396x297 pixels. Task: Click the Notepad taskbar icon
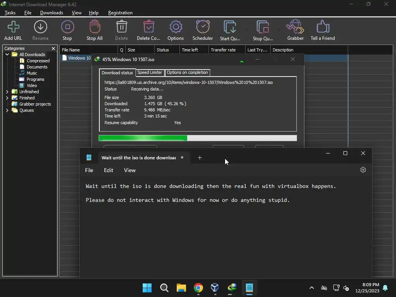[249, 288]
